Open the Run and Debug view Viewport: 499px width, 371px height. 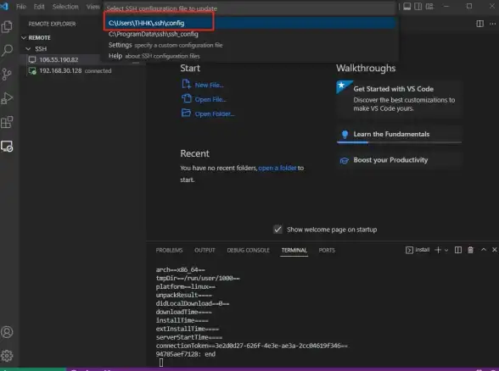[x=7, y=98]
